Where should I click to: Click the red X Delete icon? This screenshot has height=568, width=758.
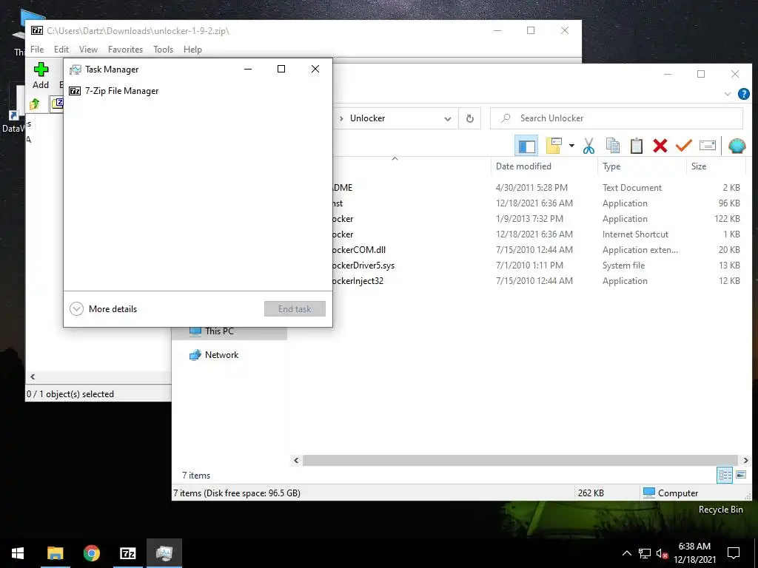click(660, 146)
